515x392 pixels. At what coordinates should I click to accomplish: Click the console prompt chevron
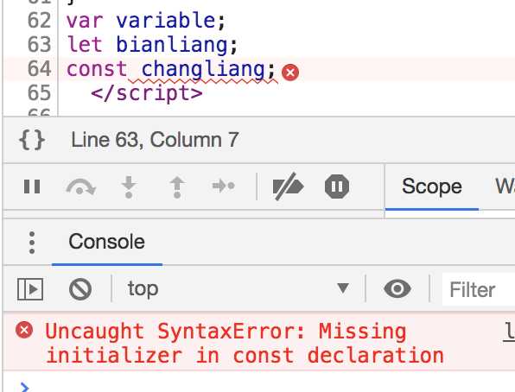[x=24, y=387]
